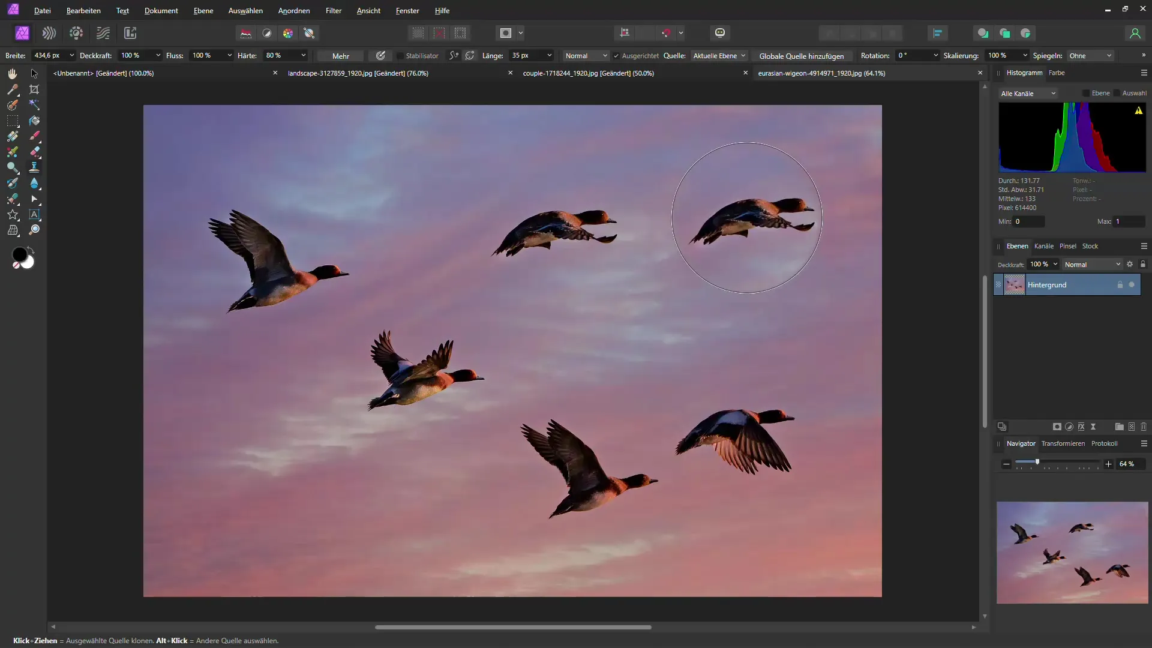Switch to Liquify Persona

[49, 33]
